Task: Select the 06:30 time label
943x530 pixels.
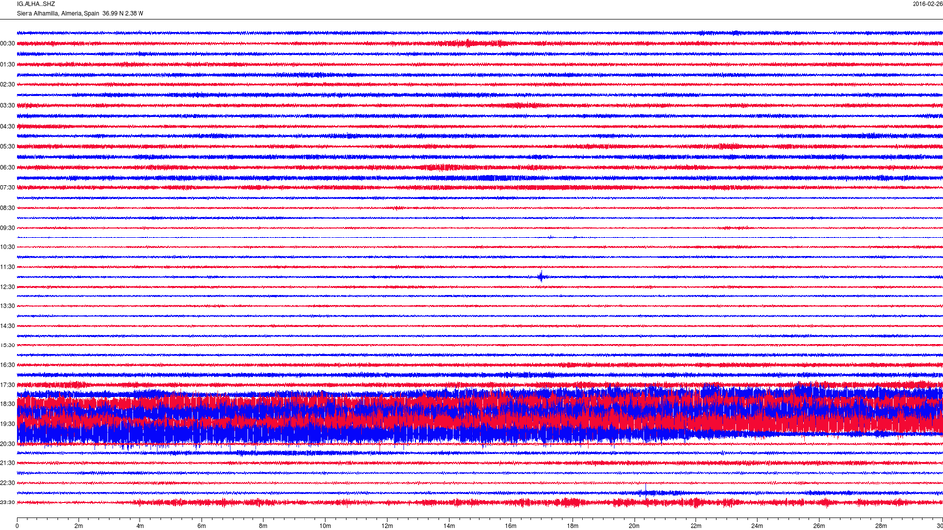Action: (7, 167)
